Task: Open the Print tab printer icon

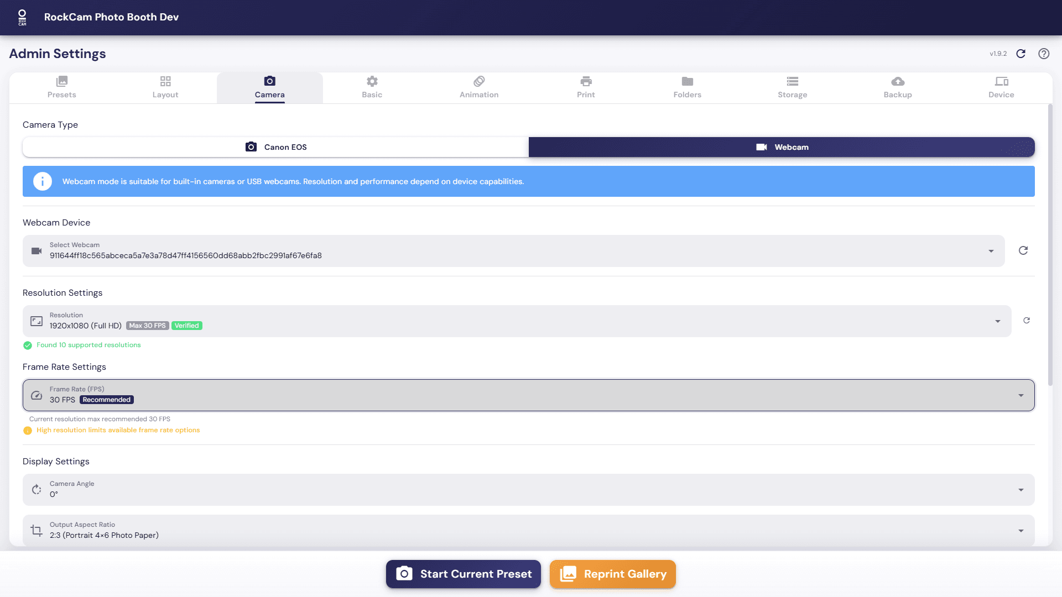Action: coord(586,82)
